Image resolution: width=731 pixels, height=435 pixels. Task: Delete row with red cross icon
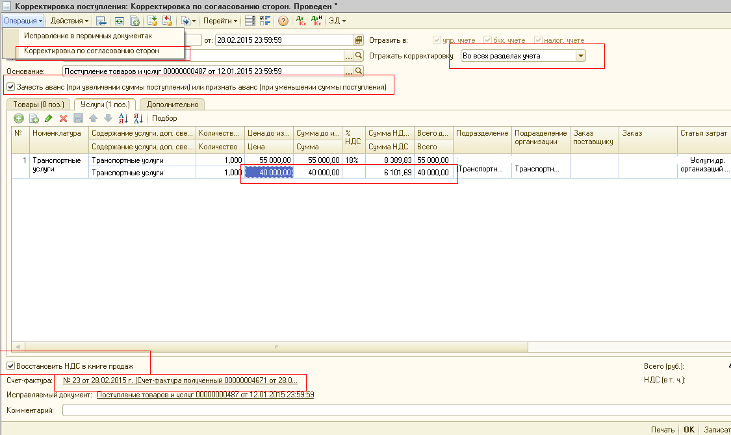pos(64,118)
